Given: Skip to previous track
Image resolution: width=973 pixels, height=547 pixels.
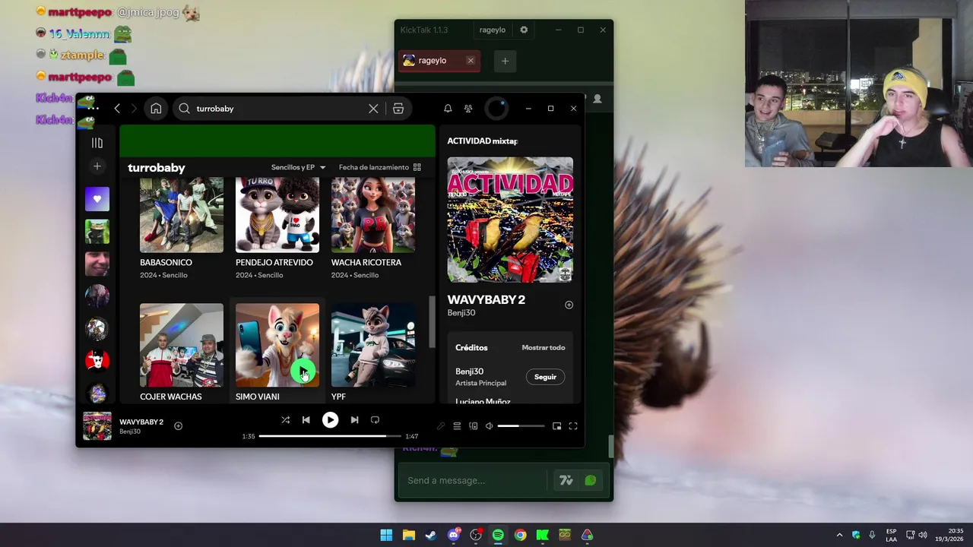Looking at the screenshot, I should pyautogui.click(x=306, y=419).
